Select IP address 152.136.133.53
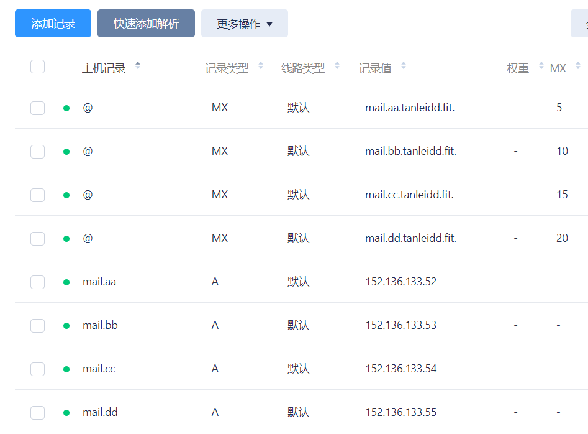 pyautogui.click(x=401, y=326)
